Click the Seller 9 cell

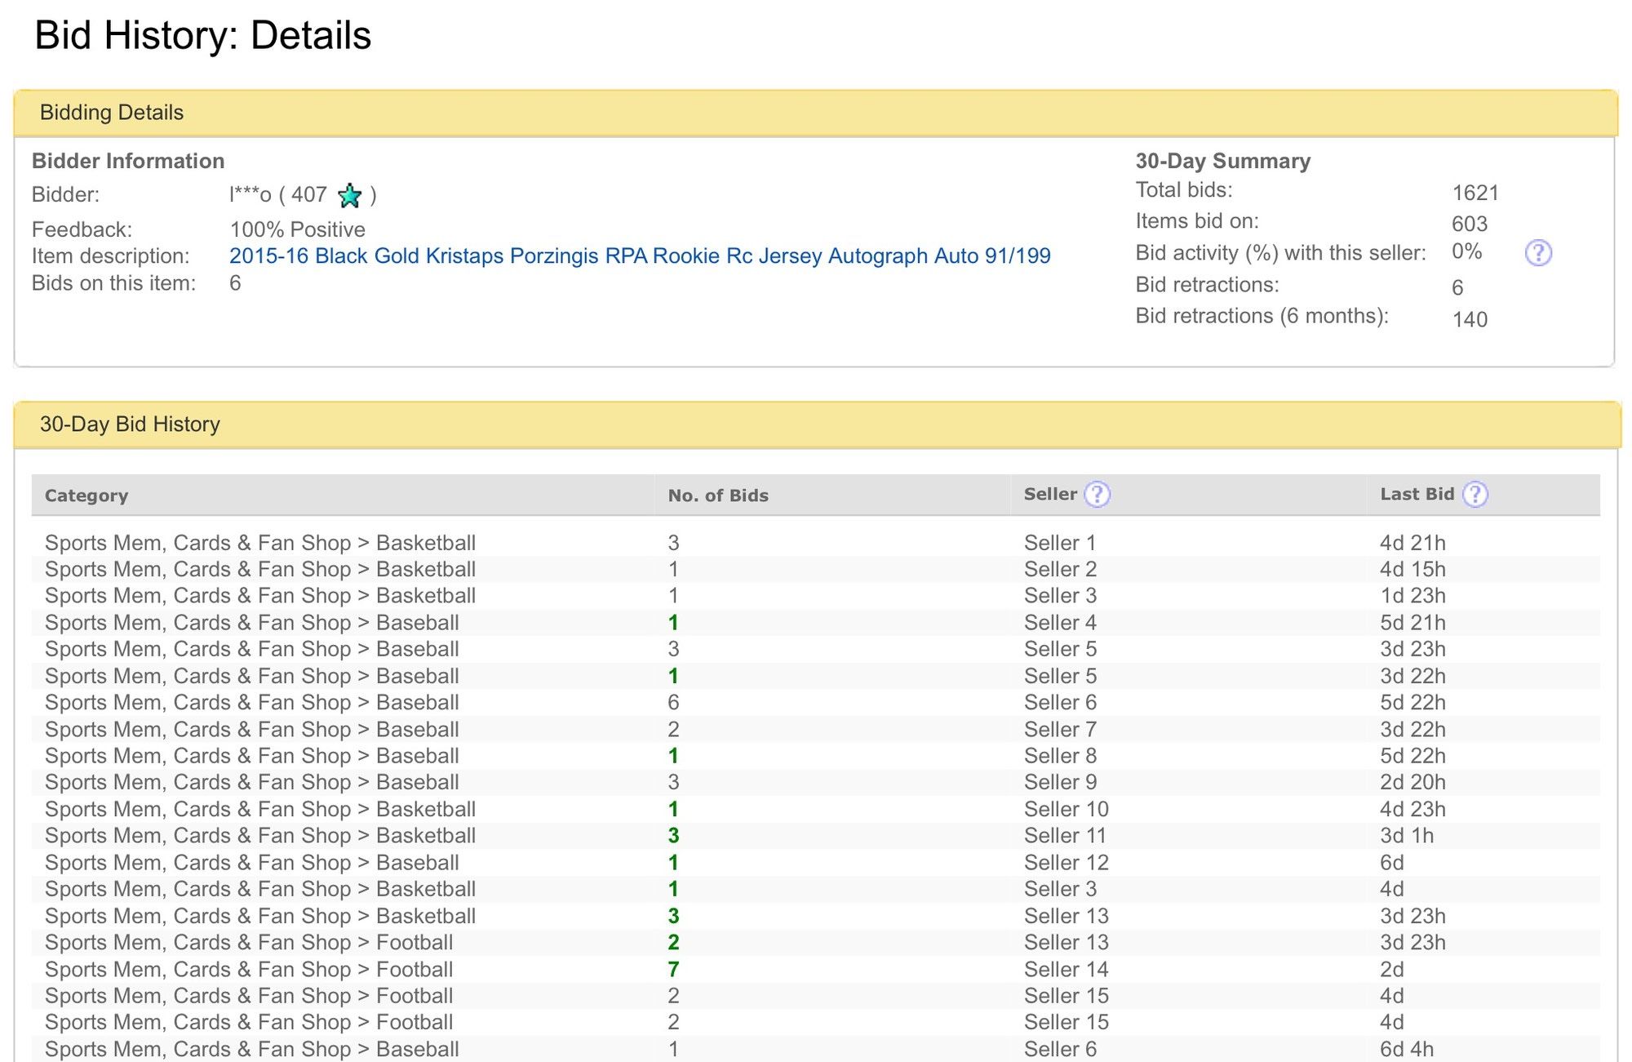[x=1060, y=782]
